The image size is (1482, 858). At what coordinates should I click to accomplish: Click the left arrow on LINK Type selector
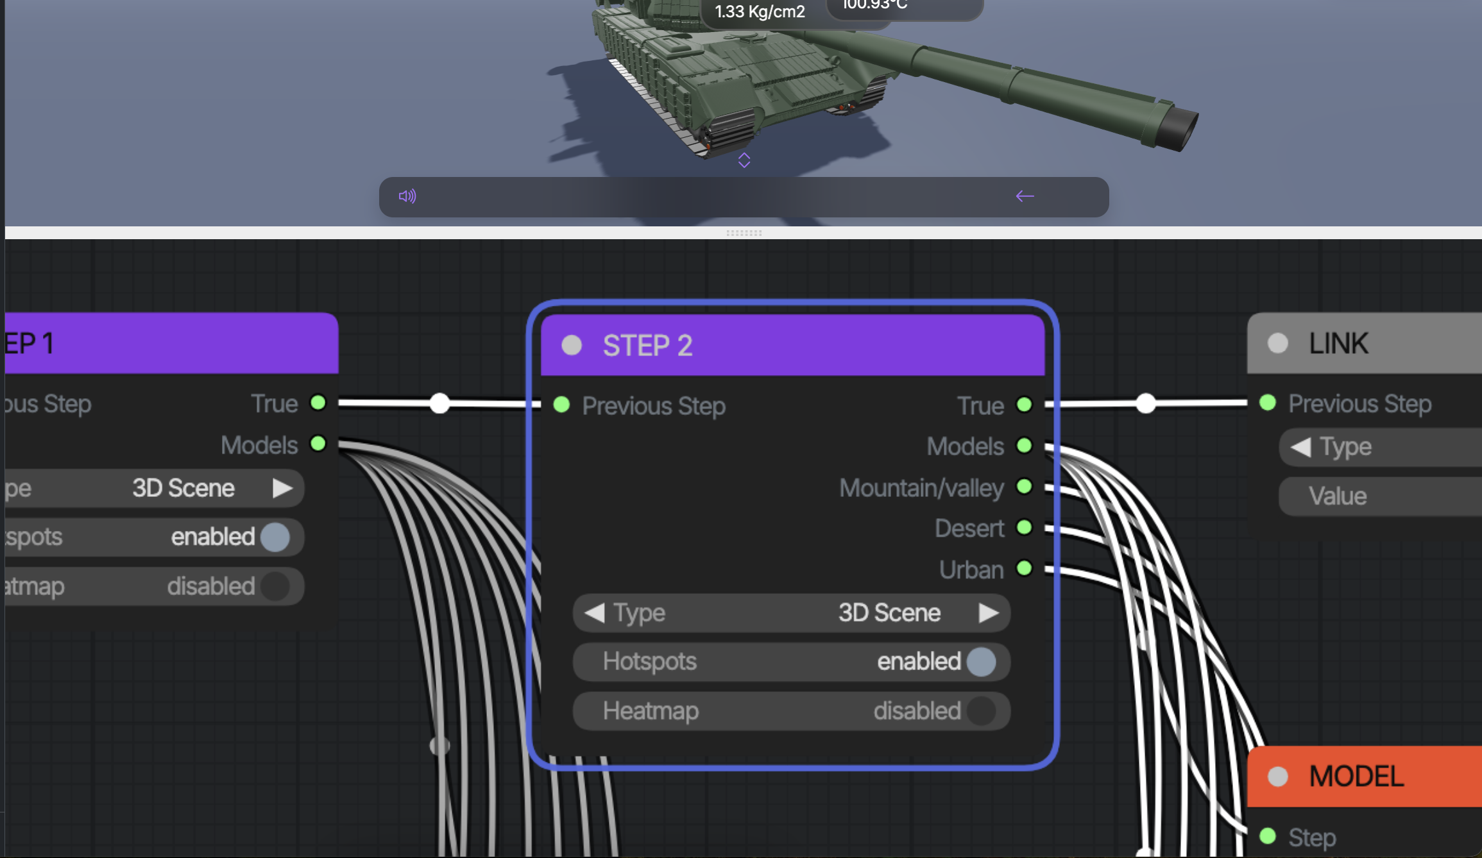(1300, 447)
